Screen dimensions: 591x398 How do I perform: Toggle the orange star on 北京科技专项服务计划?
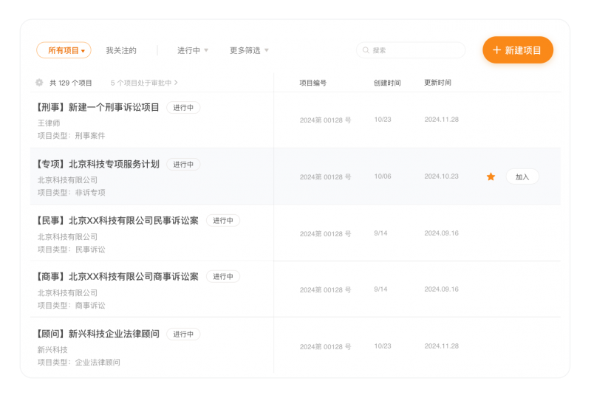pos(491,176)
